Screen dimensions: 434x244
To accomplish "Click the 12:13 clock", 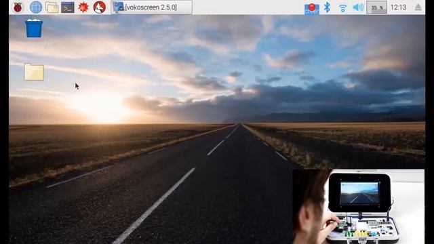I will (x=398, y=7).
